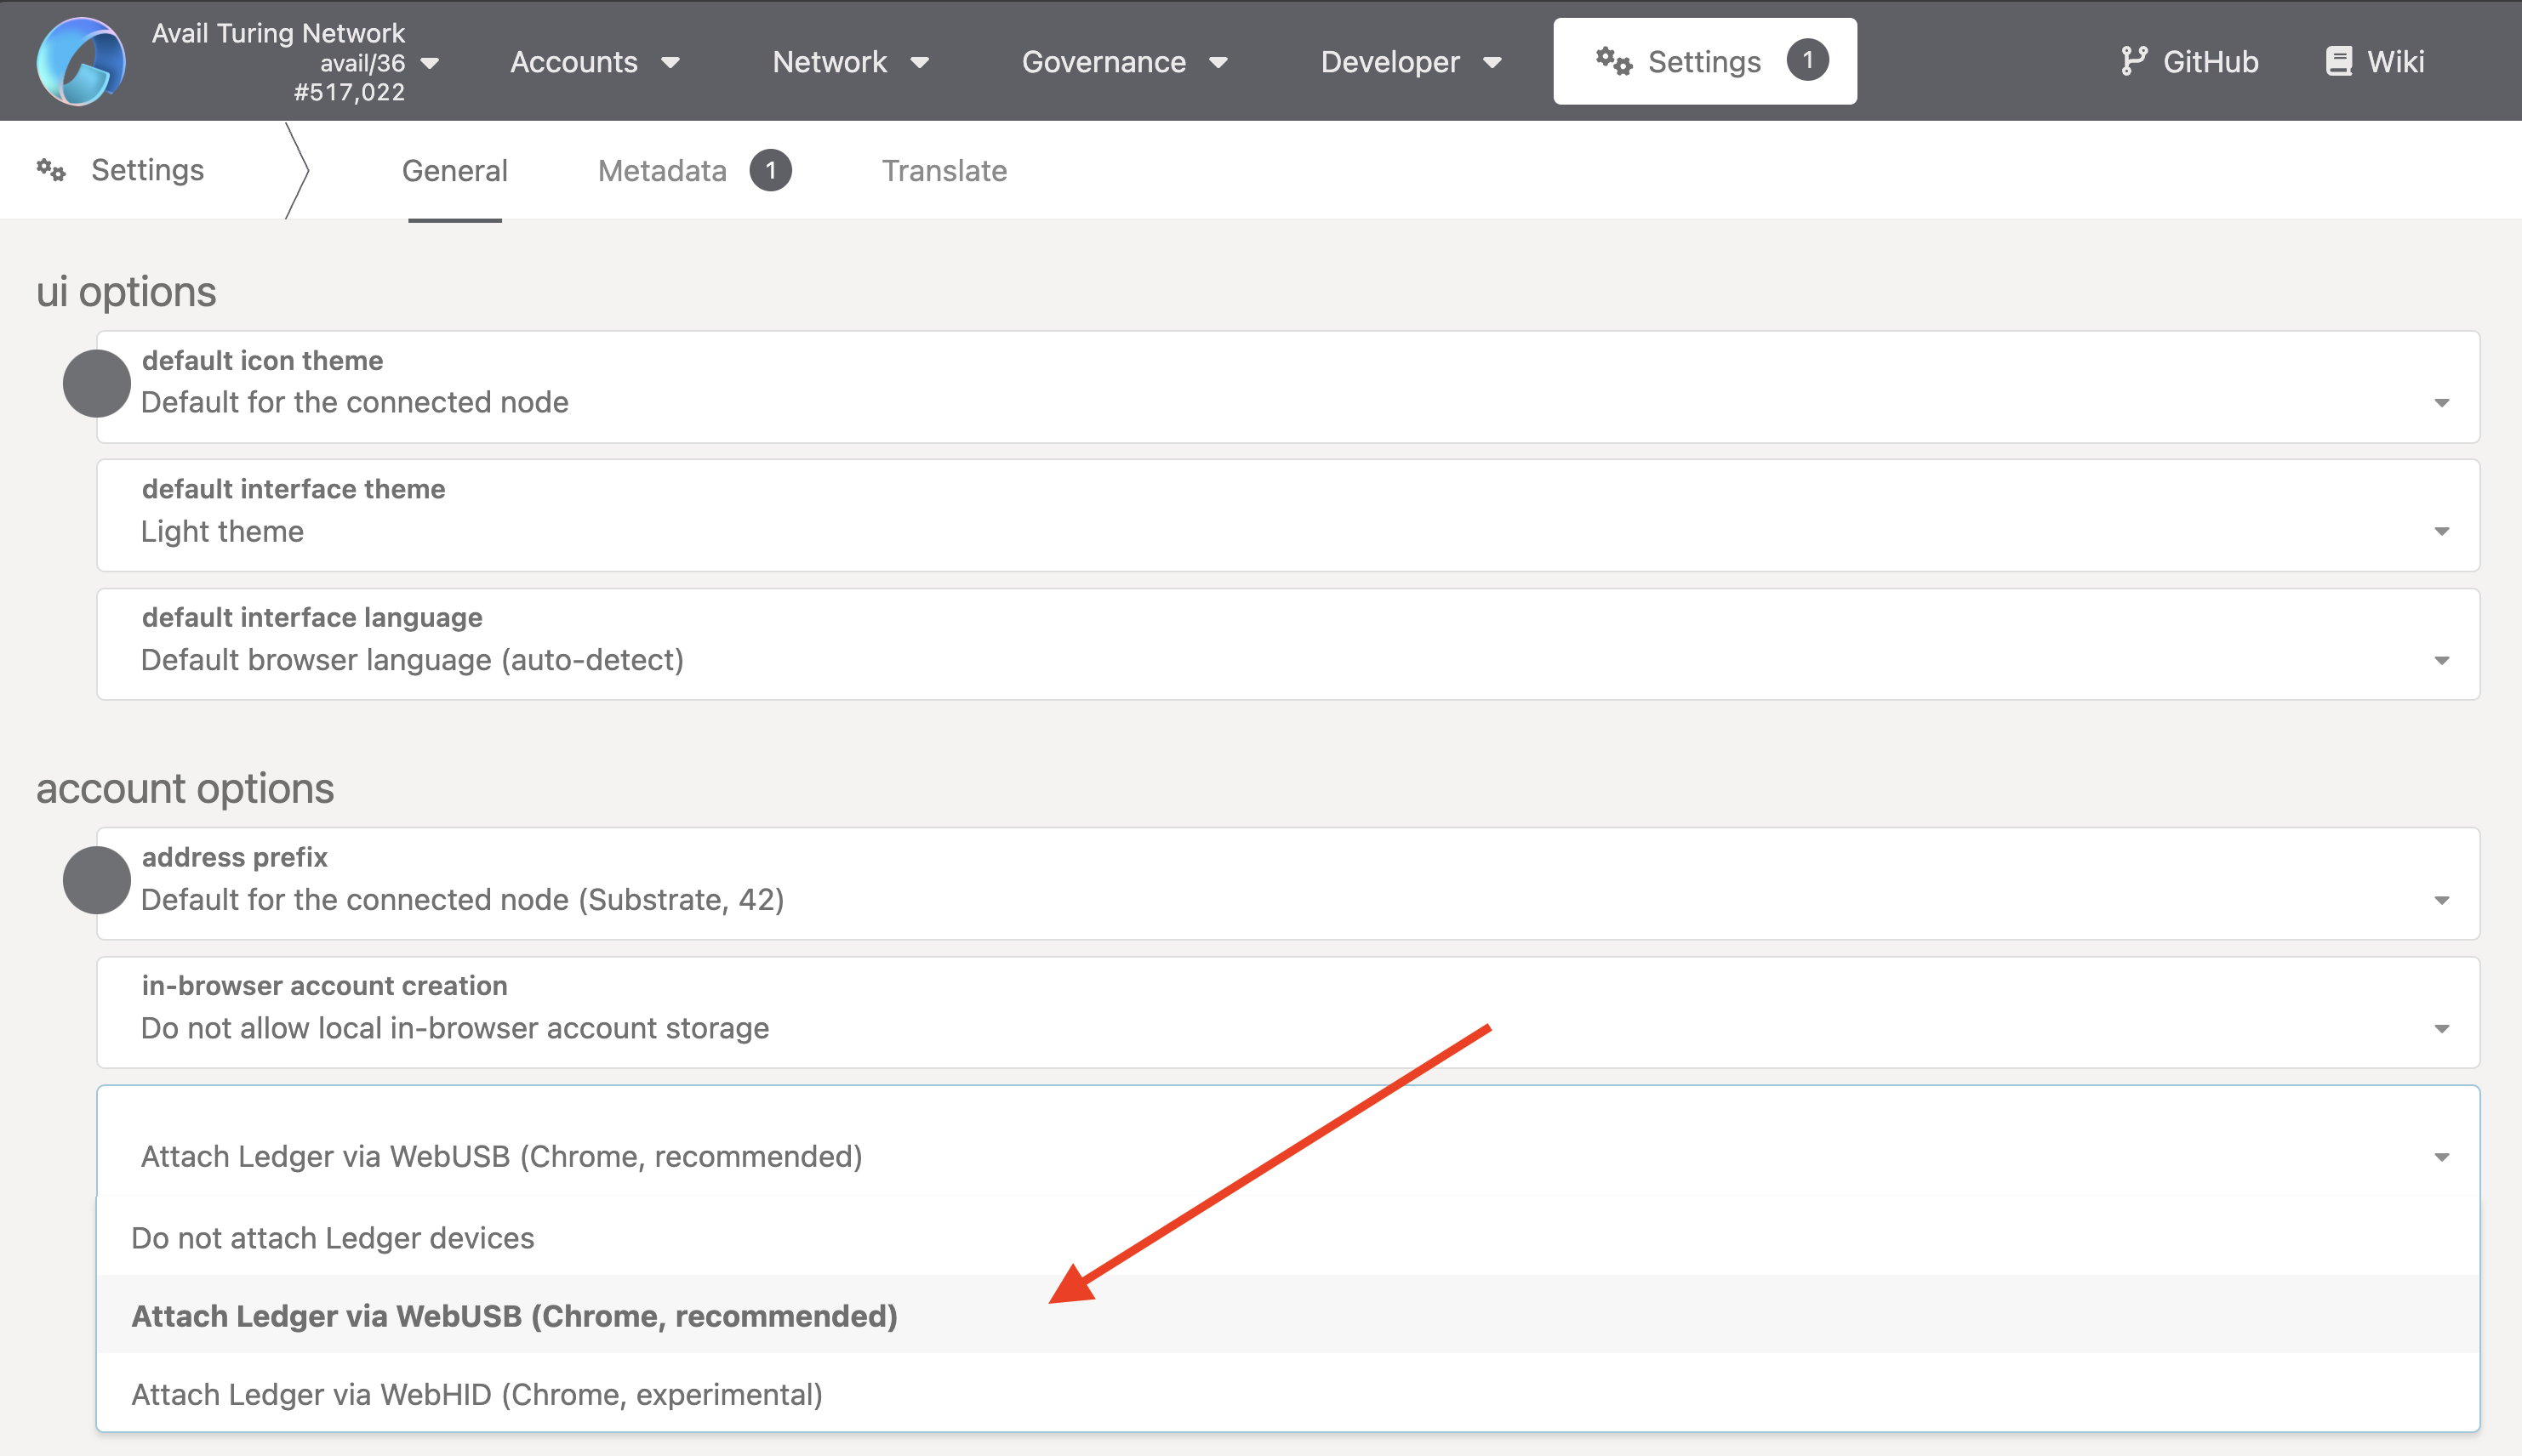Select Attach Ledger via WebUSB option

514,1316
